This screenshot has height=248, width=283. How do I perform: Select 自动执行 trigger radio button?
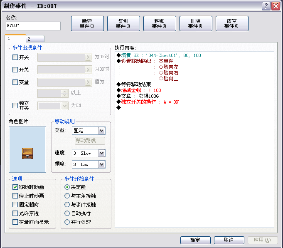pyautogui.click(x=67, y=213)
